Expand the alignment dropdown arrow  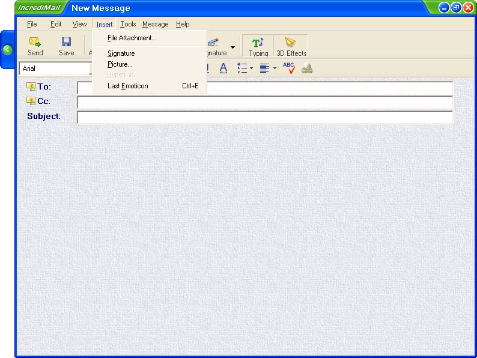(275, 68)
